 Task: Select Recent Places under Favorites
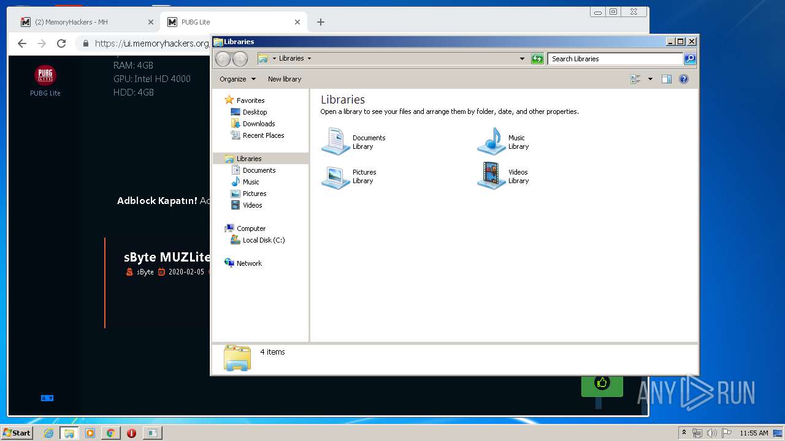263,135
